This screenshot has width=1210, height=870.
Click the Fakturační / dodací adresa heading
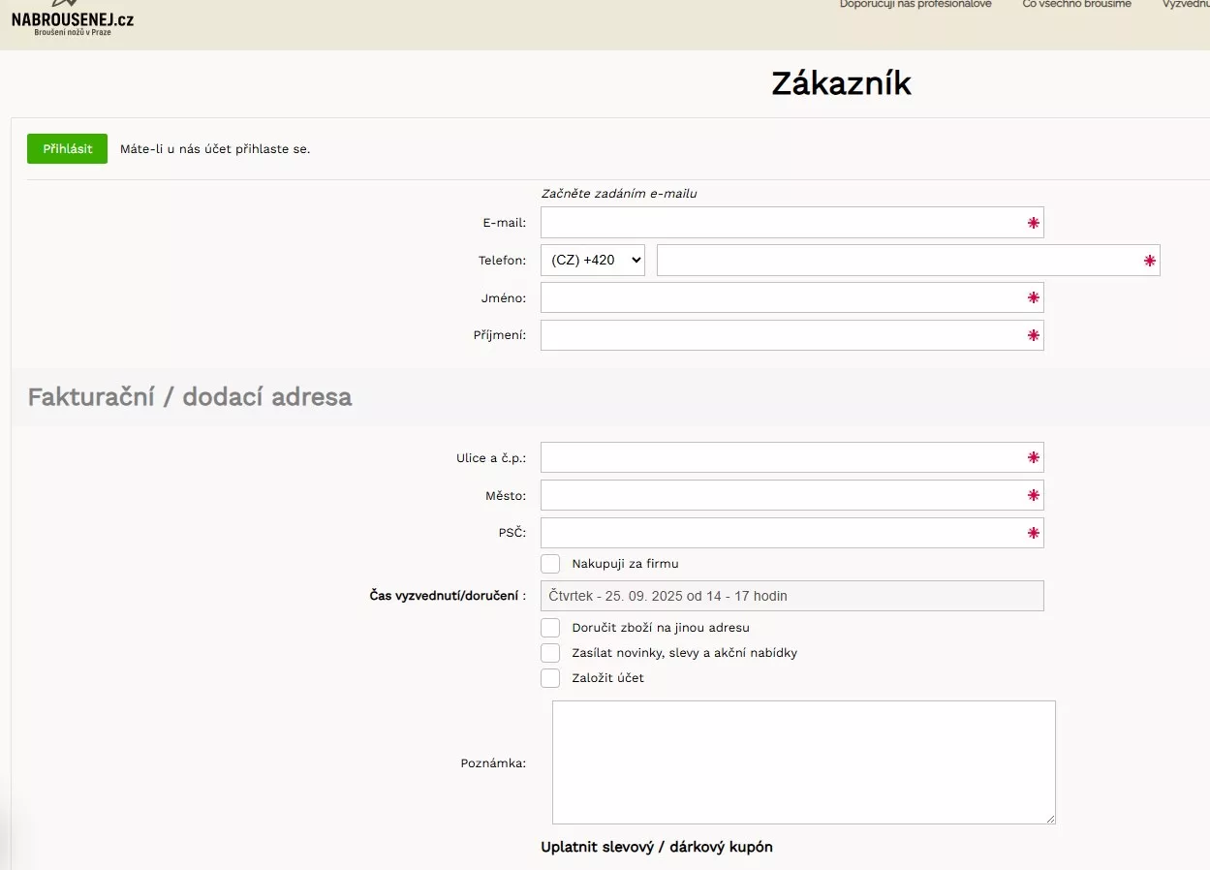coord(190,397)
